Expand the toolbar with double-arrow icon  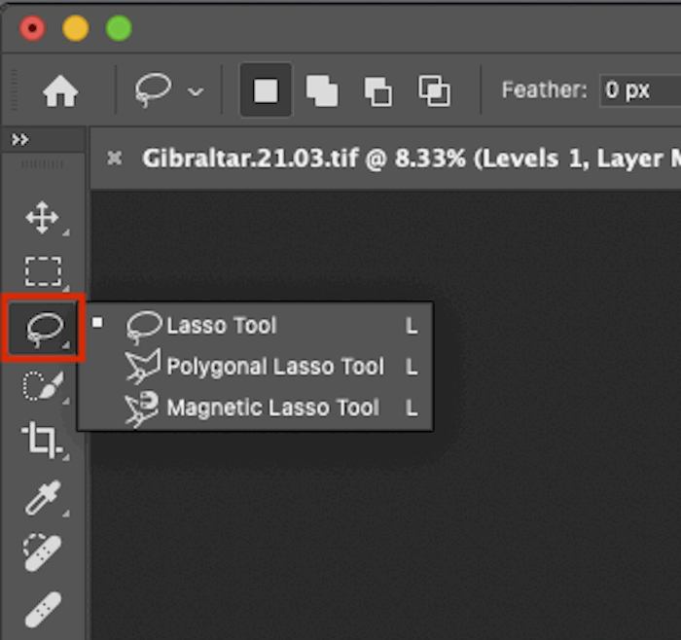click(x=19, y=140)
